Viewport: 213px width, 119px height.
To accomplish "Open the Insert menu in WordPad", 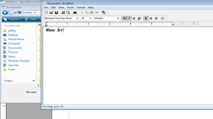I will pos(70,7).
